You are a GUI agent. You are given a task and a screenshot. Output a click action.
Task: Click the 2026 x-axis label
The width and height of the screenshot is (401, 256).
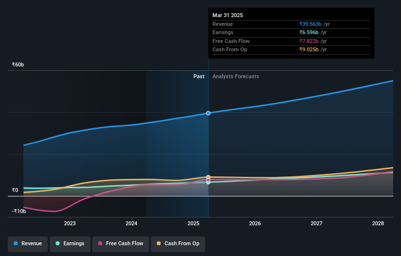click(255, 224)
